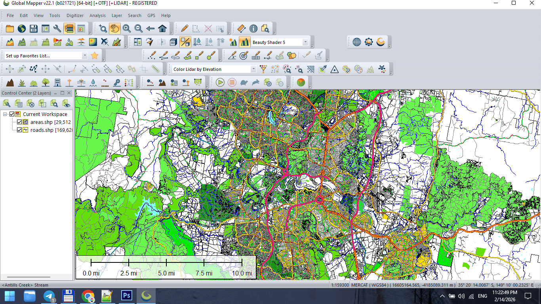Collapse the Current Workspace tree node
Viewport: 541px width, 304px height.
[5, 114]
